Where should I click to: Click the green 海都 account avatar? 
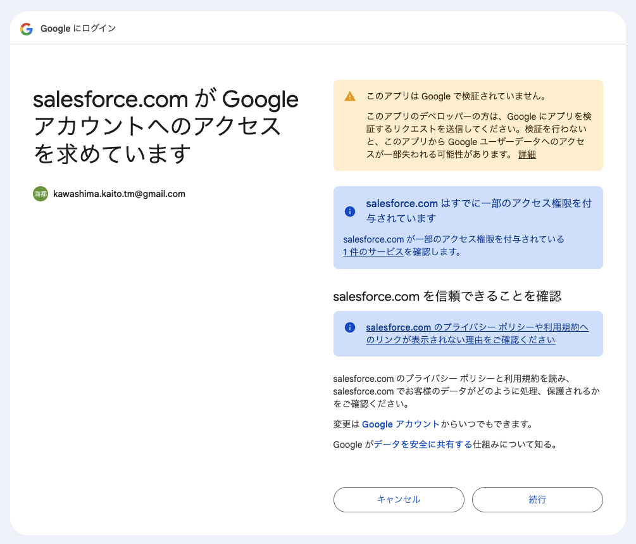[41, 194]
